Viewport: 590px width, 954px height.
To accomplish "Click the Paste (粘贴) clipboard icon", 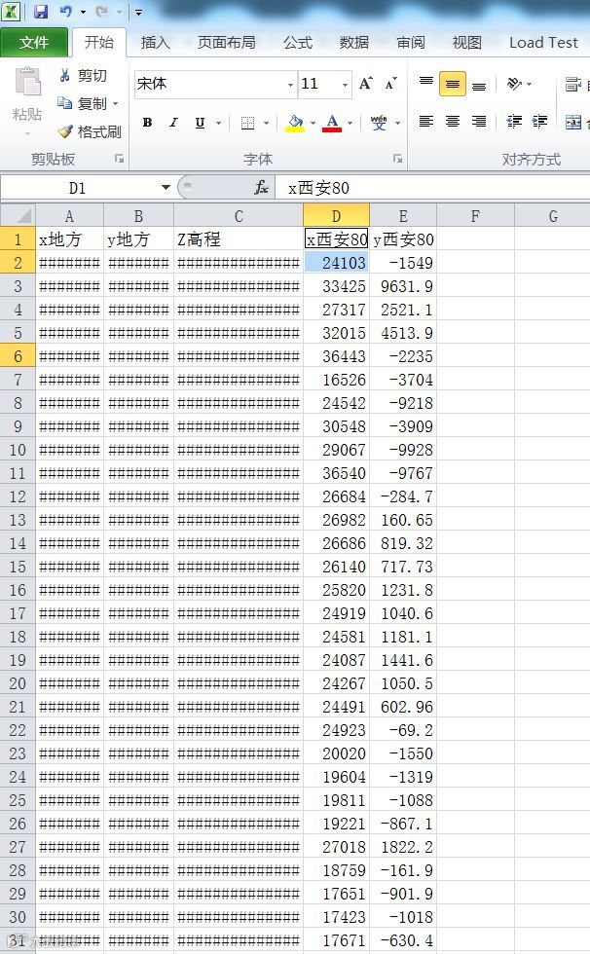I will (27, 82).
